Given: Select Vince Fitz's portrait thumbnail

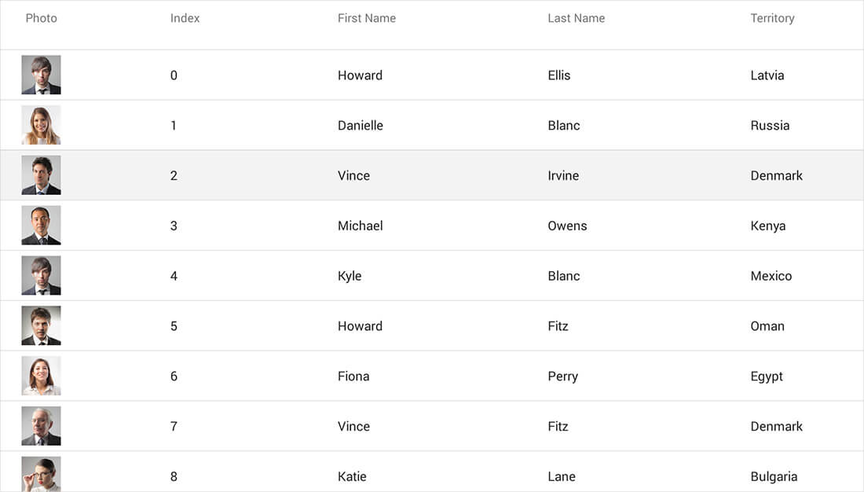Looking at the screenshot, I should [x=42, y=426].
